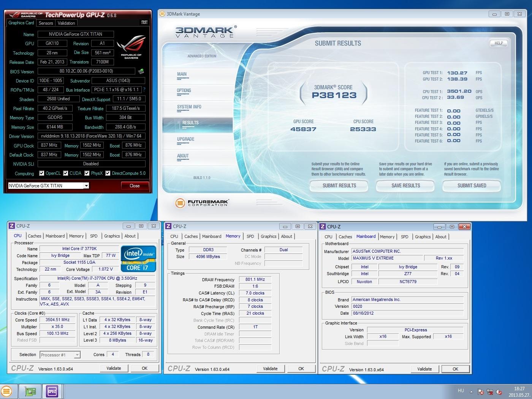Open the Futuremark Corporation logo
The height and width of the screenshot is (399, 532).
(x=202, y=203)
